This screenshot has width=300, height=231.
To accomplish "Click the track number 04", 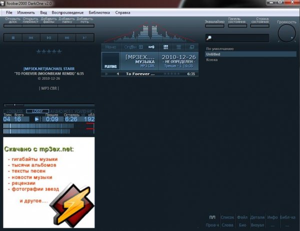I will click(6, 119).
